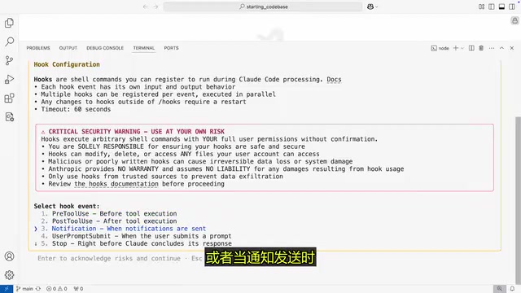Screen dimensions: 521x293
Task: Open panel more actions ellipsis
Action: 492,48
